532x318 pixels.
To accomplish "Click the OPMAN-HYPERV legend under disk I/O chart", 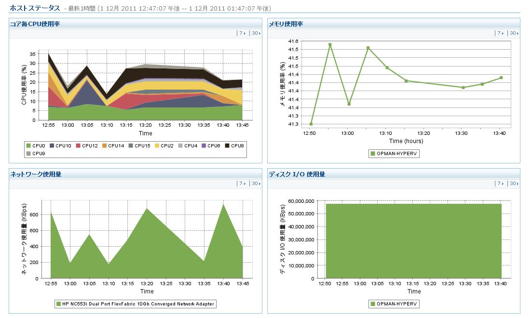I will point(394,304).
